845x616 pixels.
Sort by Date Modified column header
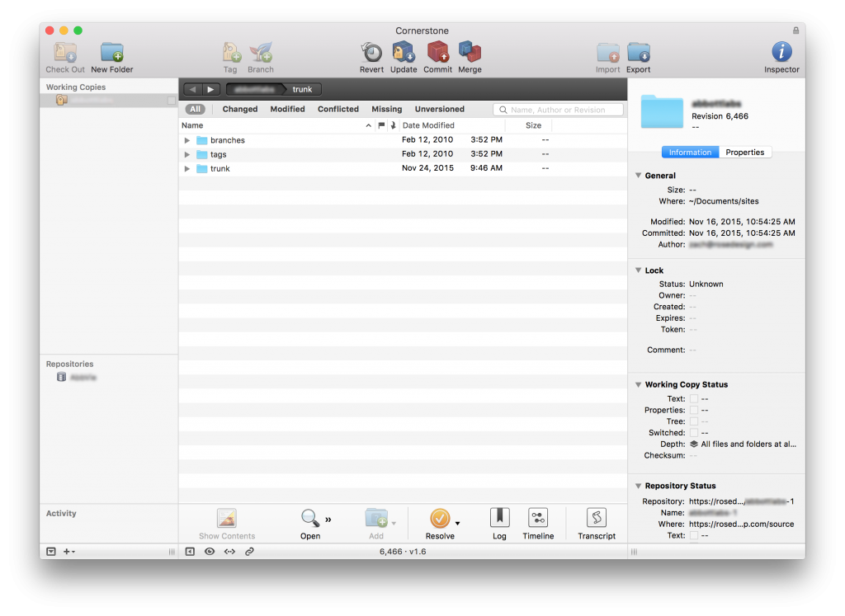point(452,125)
